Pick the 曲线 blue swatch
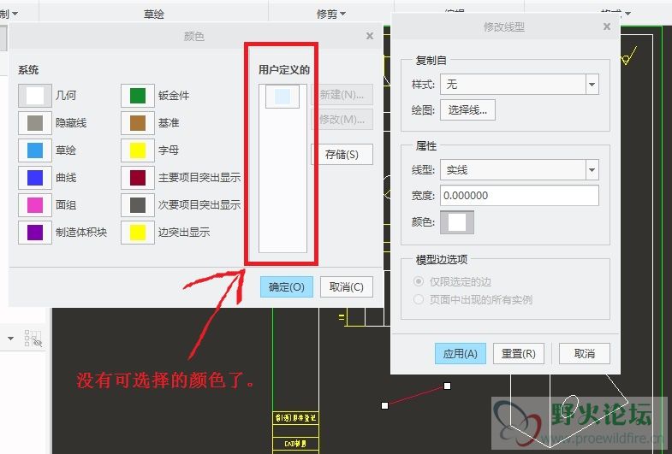Viewport: 672px width, 454px height. (x=35, y=178)
